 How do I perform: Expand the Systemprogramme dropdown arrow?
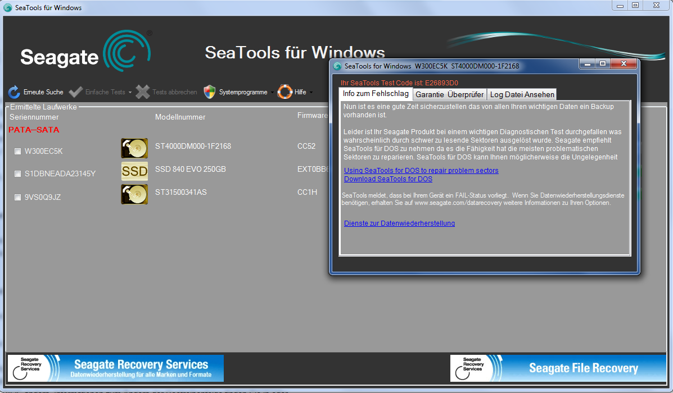point(272,93)
